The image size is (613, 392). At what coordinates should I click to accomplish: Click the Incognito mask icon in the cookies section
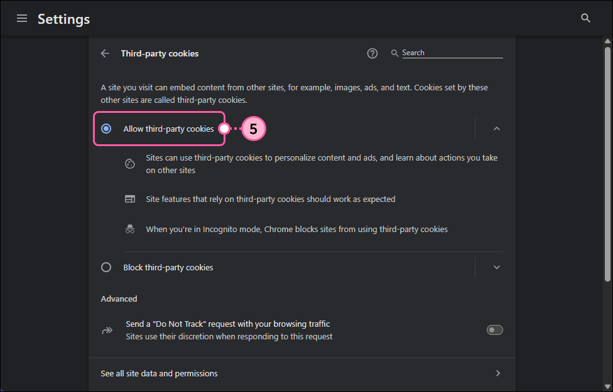pyautogui.click(x=129, y=228)
